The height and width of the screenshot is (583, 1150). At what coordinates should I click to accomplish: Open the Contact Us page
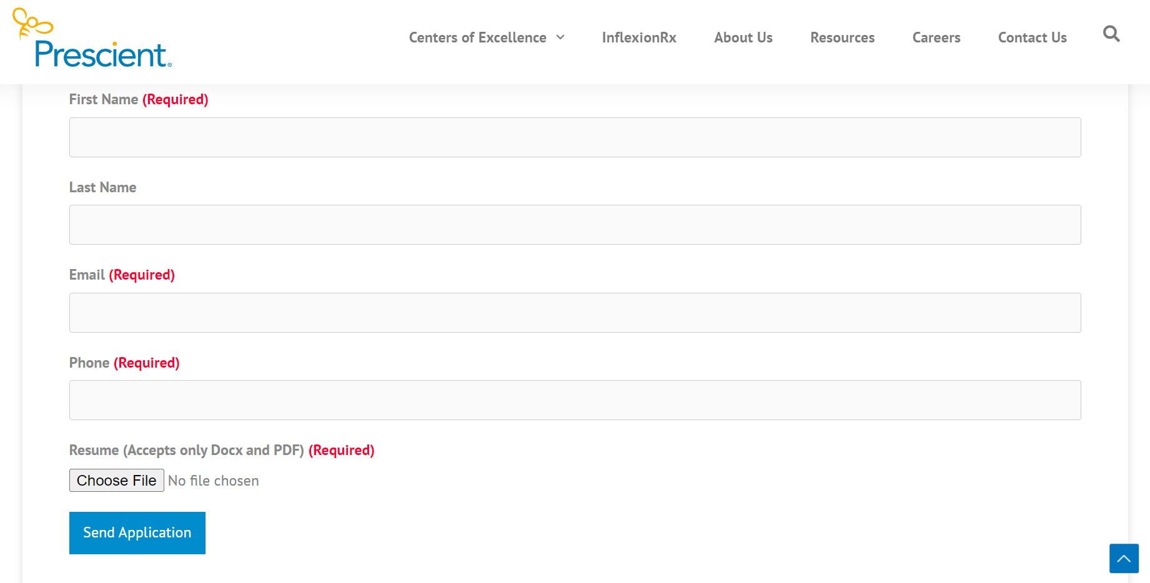pyautogui.click(x=1032, y=37)
